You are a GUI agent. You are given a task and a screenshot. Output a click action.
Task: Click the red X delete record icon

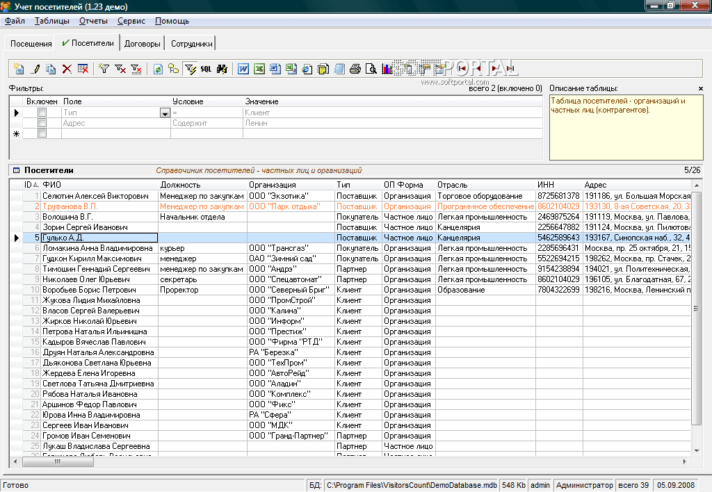(67, 69)
